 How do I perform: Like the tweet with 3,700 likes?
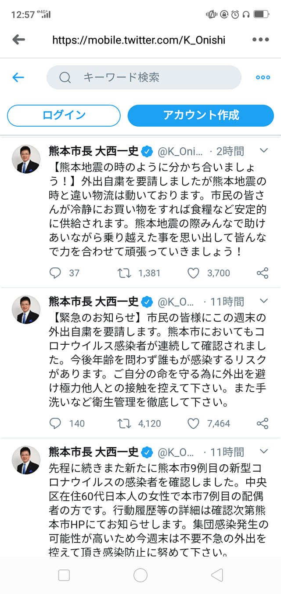coord(194,273)
